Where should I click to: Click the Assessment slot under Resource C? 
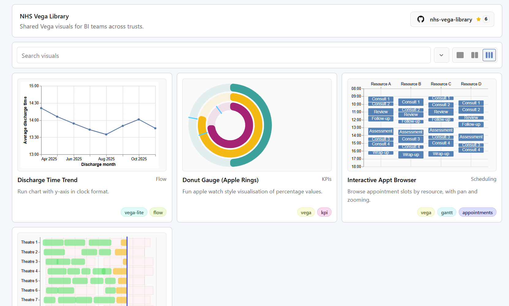pyautogui.click(x=441, y=130)
